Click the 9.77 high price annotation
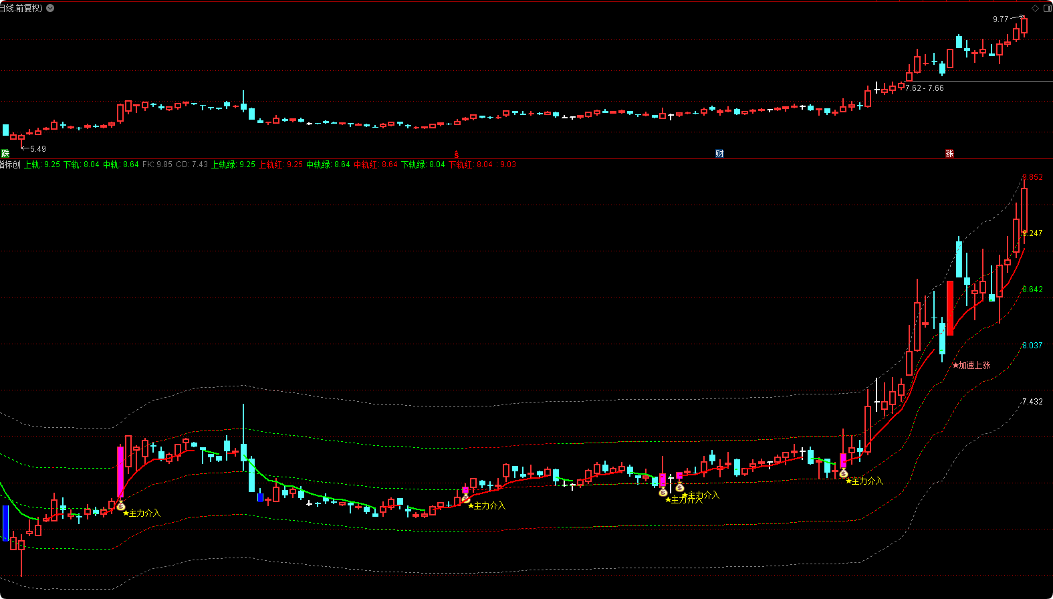 (x=1000, y=19)
